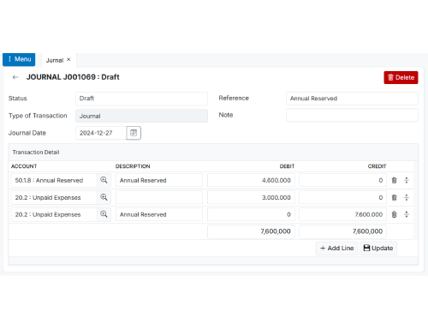Click account field in the 7.600.000 credit row
The width and height of the screenshot is (428, 330).
pyautogui.click(x=54, y=214)
